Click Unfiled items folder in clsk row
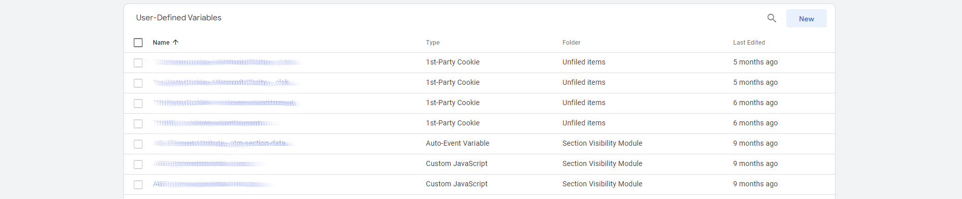Image resolution: width=962 pixels, height=199 pixels. tap(584, 82)
